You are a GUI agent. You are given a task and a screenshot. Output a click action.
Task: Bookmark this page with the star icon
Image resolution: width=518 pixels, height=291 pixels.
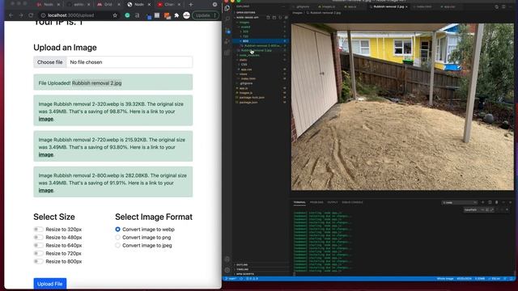pos(115,15)
